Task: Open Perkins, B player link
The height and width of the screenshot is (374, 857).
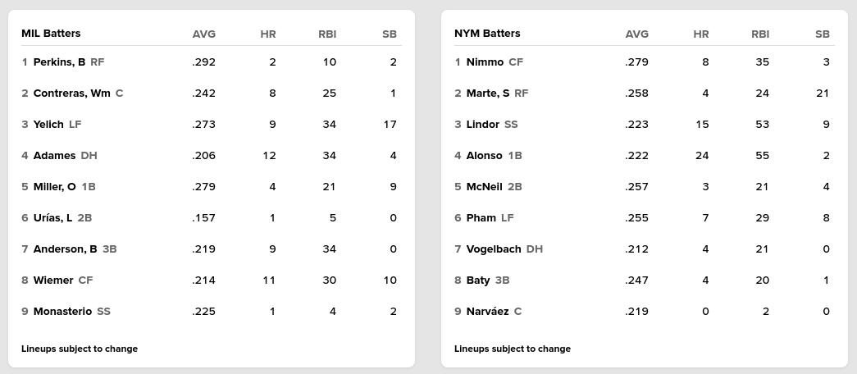Action: coord(59,62)
